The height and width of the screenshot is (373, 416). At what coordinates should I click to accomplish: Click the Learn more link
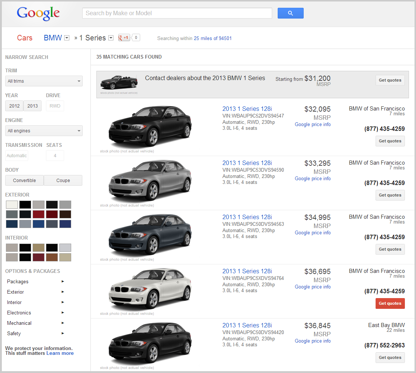(x=60, y=353)
